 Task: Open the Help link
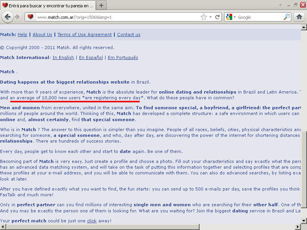22,34
